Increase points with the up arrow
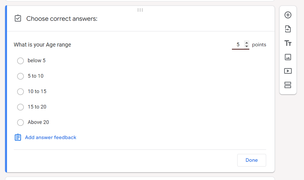Viewport: 304px width, 180px height. pyautogui.click(x=247, y=43)
